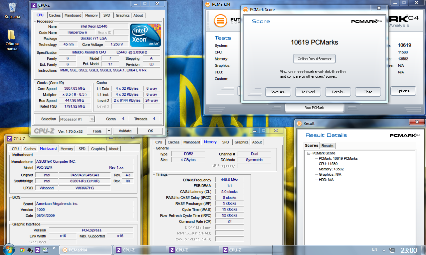Click the bug-shaped quick launch icon

tap(30, 250)
